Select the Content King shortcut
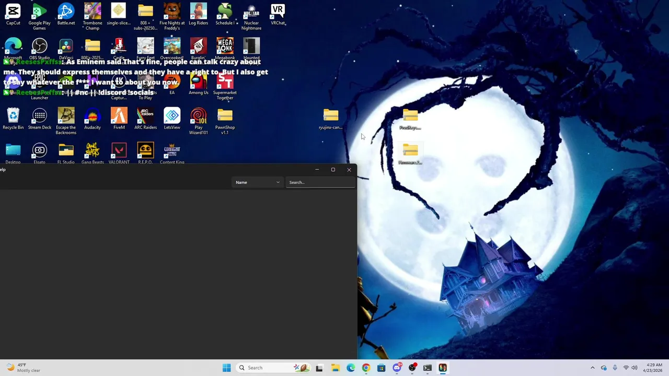This screenshot has height=376, width=669. [x=172, y=153]
